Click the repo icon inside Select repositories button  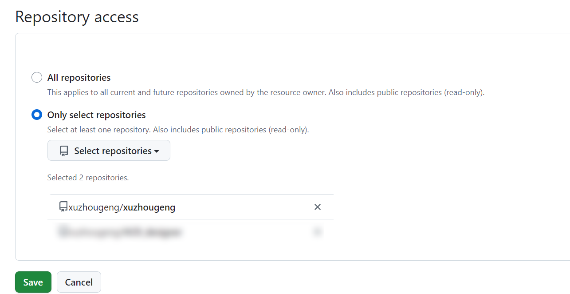64,151
